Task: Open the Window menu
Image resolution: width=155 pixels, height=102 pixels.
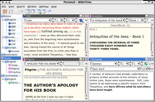Action: pos(32,7)
